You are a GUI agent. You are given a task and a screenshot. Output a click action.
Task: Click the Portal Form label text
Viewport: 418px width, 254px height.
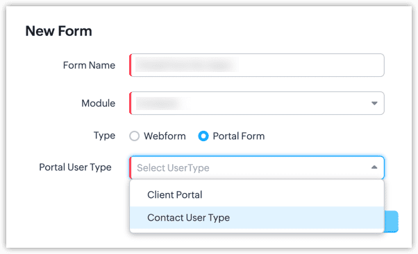[x=239, y=136]
